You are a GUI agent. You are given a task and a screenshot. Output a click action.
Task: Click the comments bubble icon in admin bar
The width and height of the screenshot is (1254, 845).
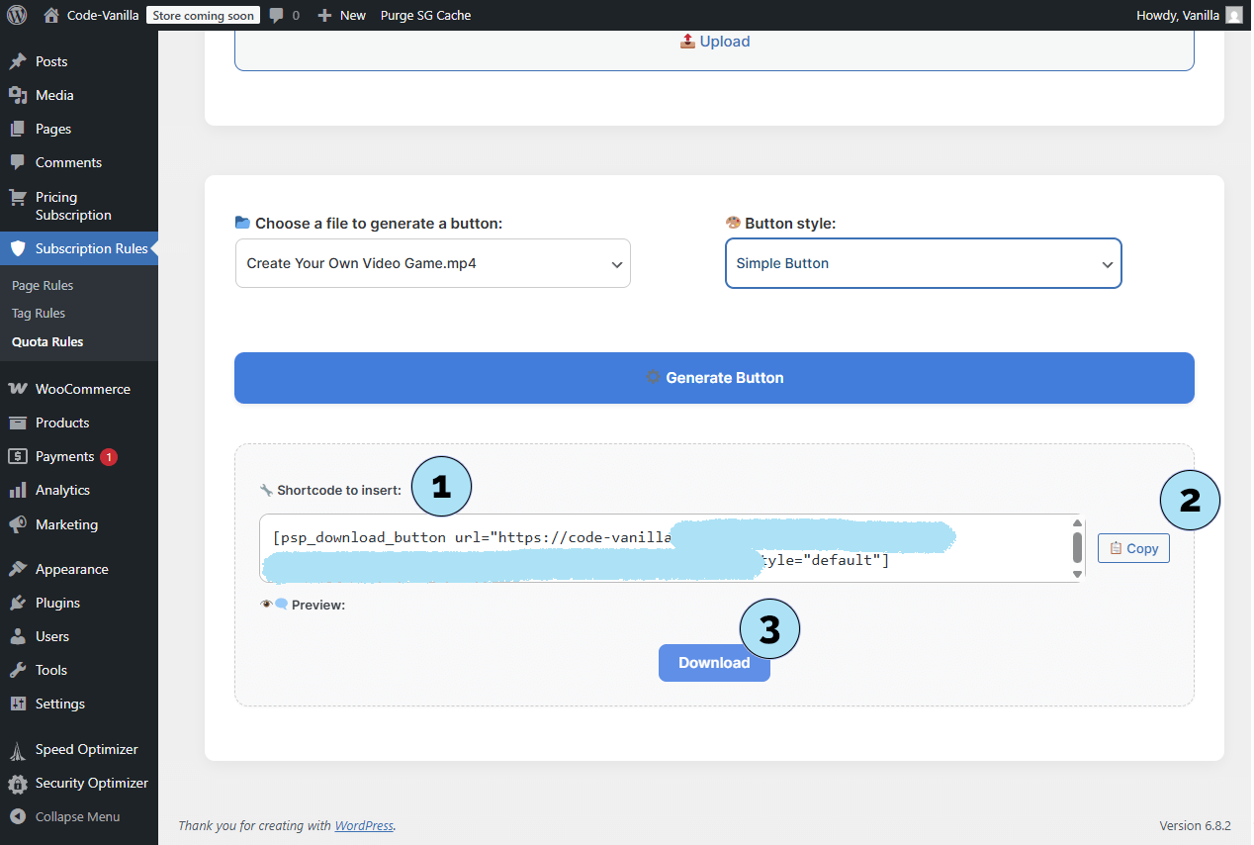(278, 15)
